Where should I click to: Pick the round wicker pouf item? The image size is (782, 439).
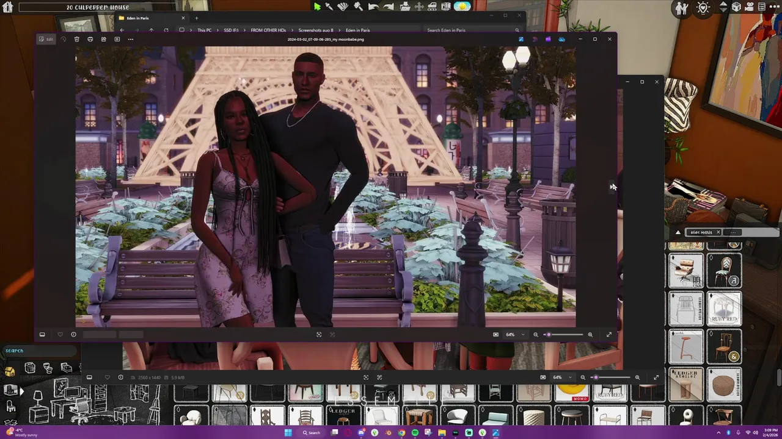pyautogui.click(x=725, y=385)
